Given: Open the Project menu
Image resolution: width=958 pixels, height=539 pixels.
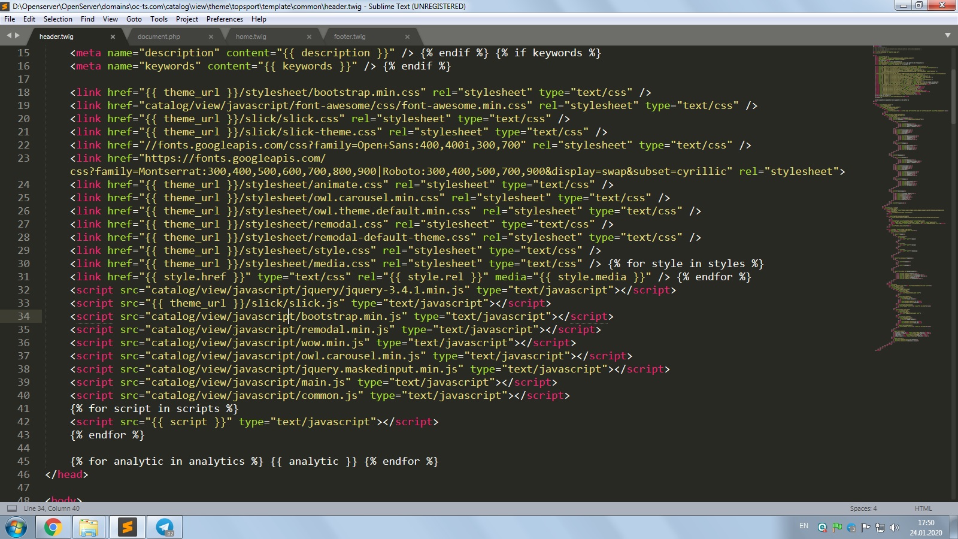Looking at the screenshot, I should pos(187,19).
